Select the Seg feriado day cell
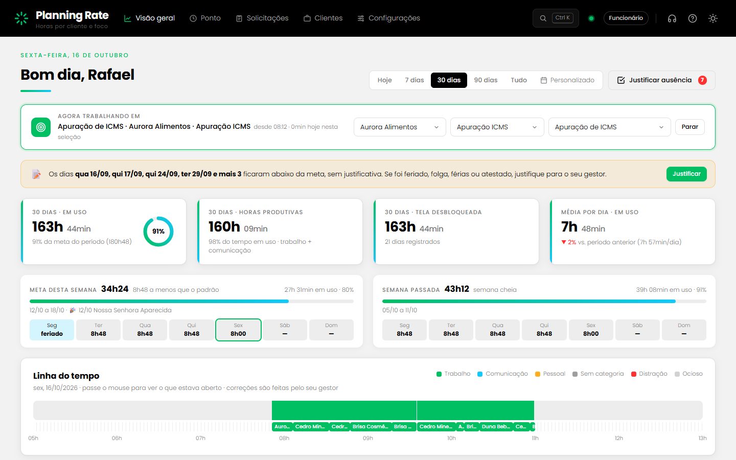The image size is (736, 460). point(52,330)
